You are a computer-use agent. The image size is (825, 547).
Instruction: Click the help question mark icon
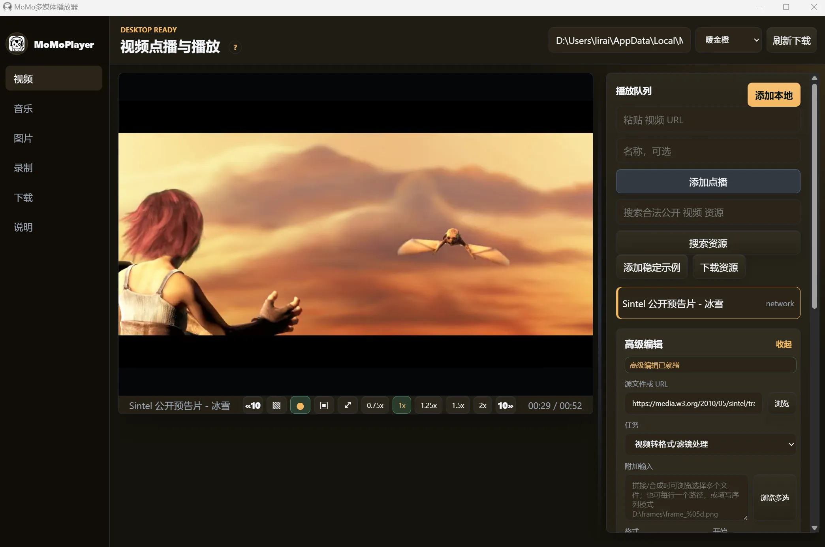[x=235, y=47]
